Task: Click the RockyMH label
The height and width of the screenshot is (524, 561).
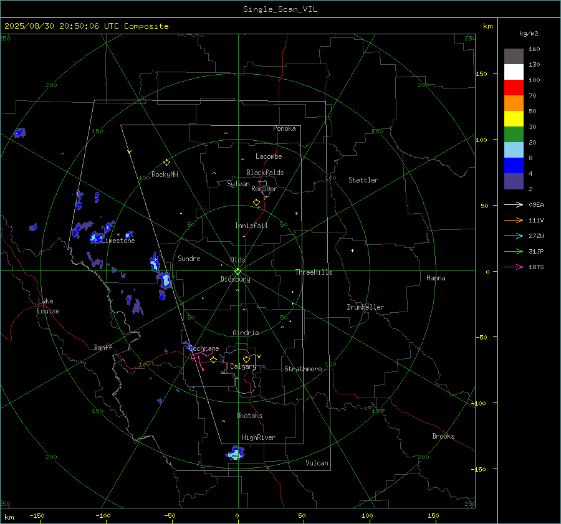Action: click(165, 174)
